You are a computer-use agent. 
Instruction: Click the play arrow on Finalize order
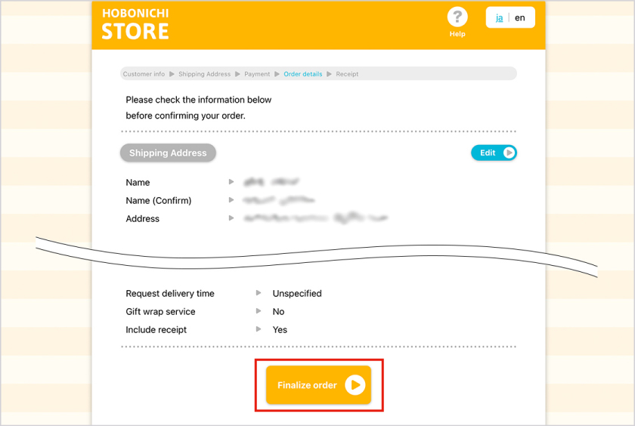coord(355,385)
